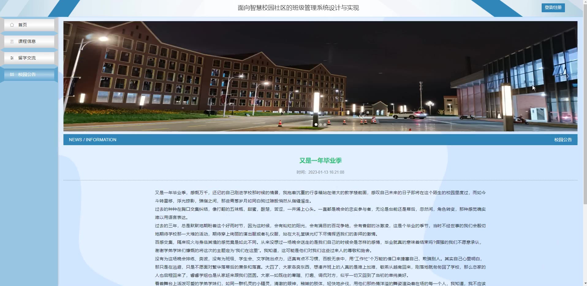The height and width of the screenshot is (286, 587).
Task: Click the book icon beside 校园公告
Action: click(x=12, y=74)
